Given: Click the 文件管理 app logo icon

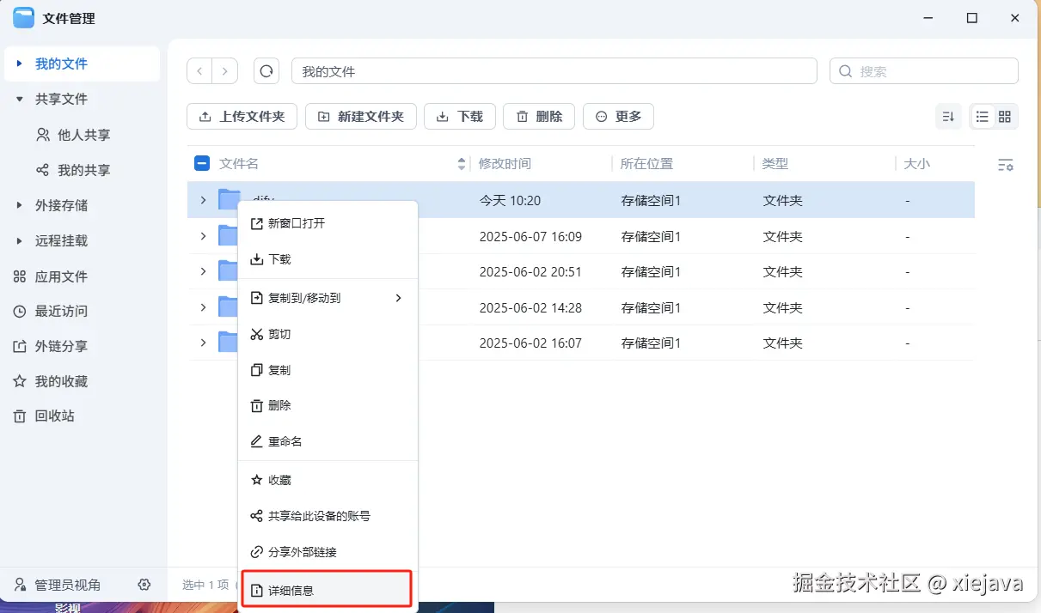Looking at the screenshot, I should point(22,17).
